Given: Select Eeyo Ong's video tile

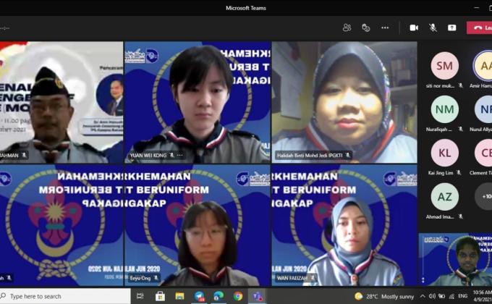Looking at the screenshot, I should pos(198,225).
